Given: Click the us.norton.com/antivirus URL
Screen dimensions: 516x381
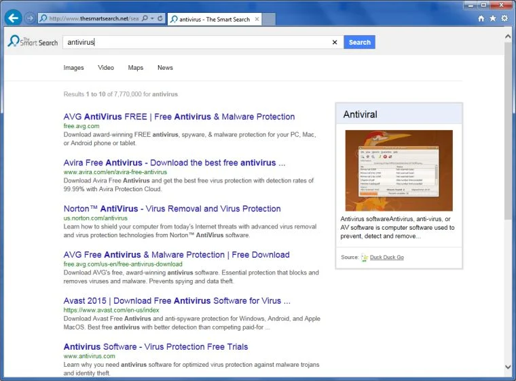Looking at the screenshot, I should tap(96, 218).
